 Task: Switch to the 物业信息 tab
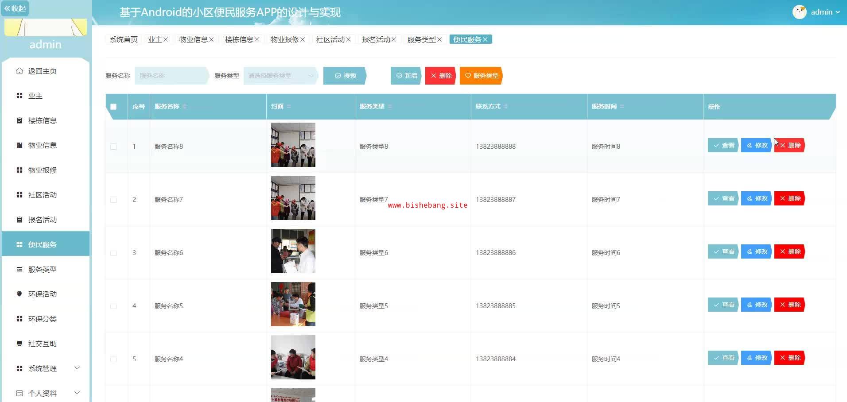coord(194,39)
